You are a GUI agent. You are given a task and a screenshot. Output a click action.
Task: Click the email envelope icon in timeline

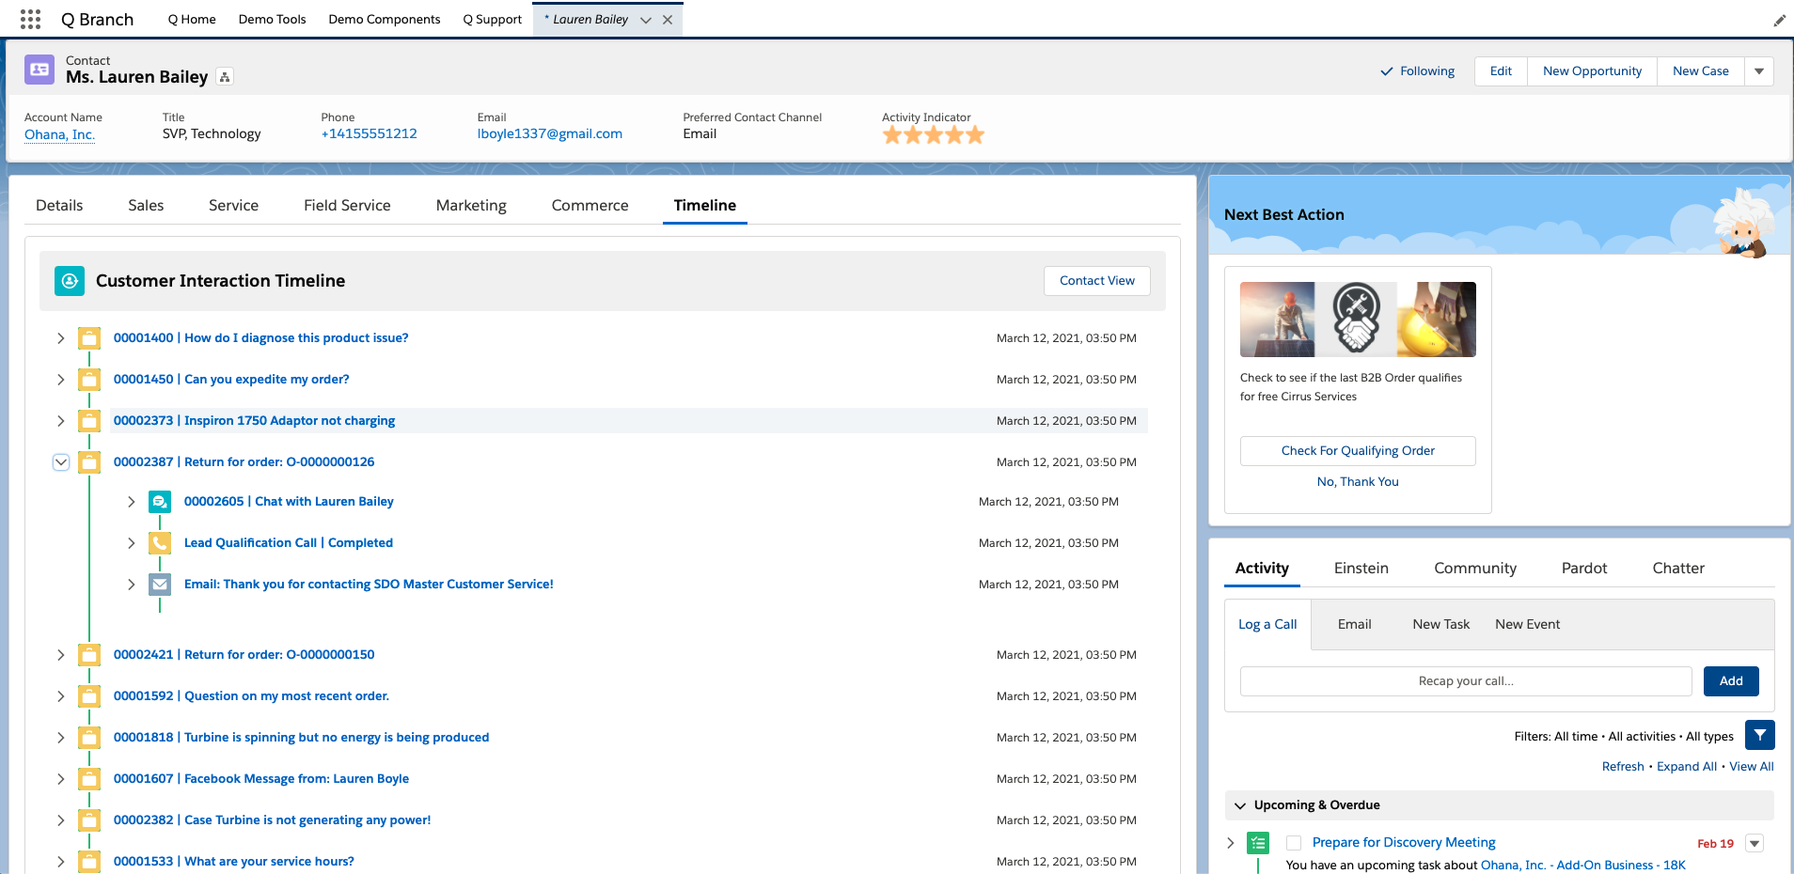[160, 585]
